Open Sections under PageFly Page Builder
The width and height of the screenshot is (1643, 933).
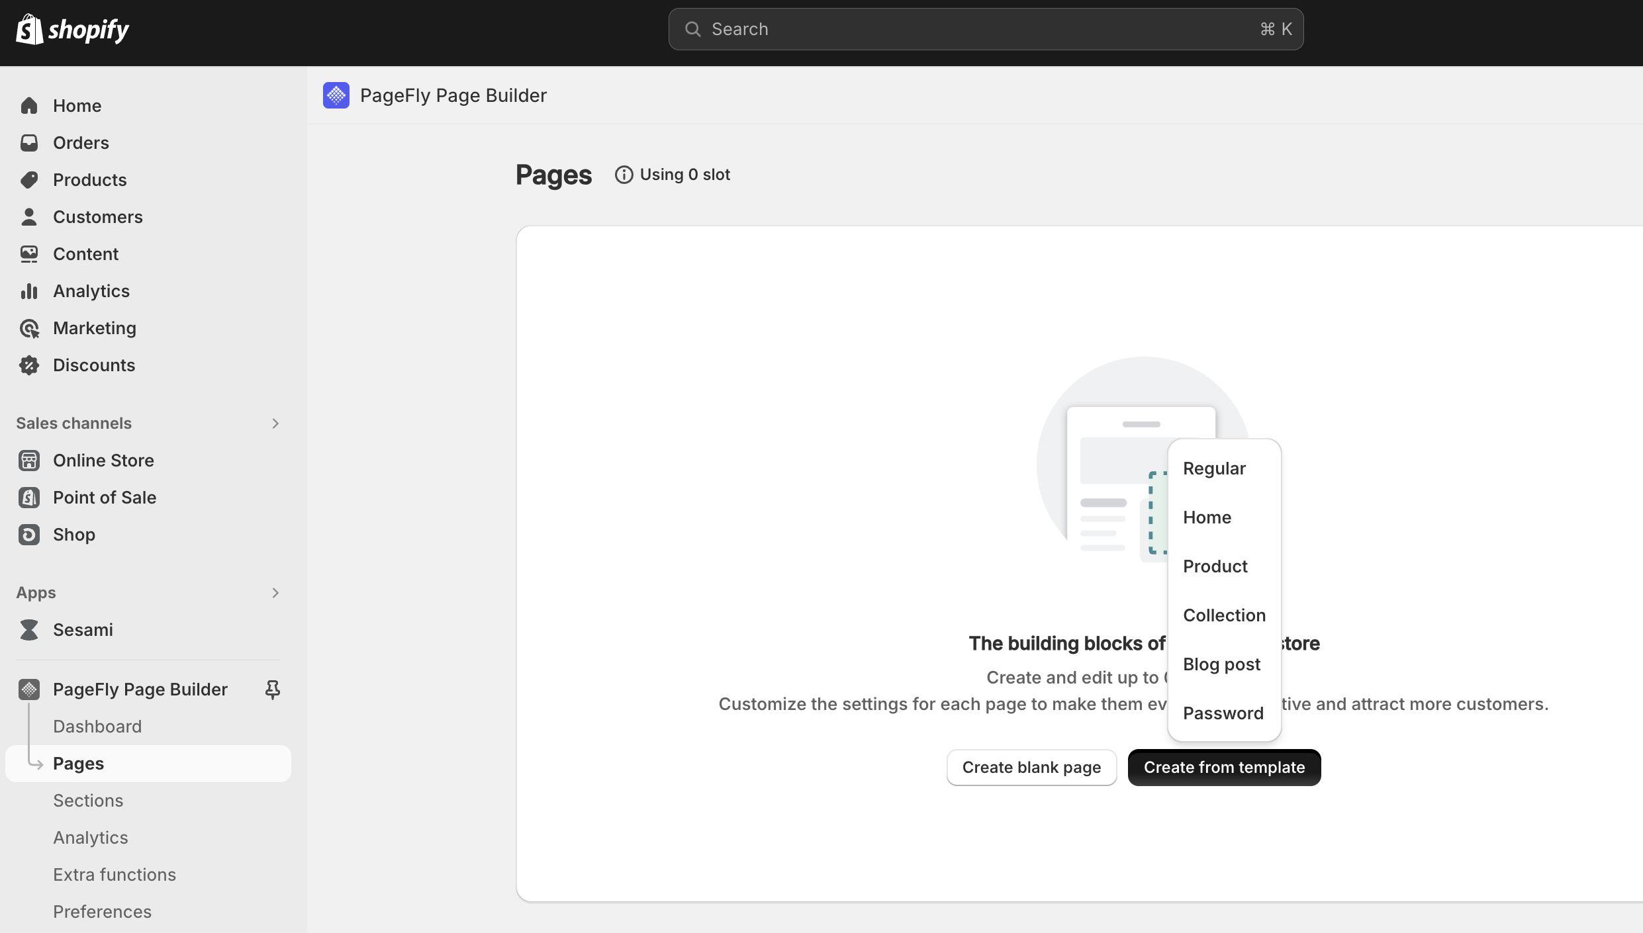click(88, 801)
